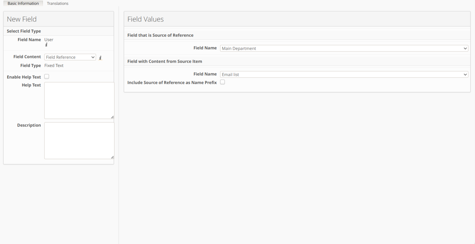The height and width of the screenshot is (244, 475).
Task: Click 'Field with Content from Source Item' heading
Action: pyautogui.click(x=165, y=61)
